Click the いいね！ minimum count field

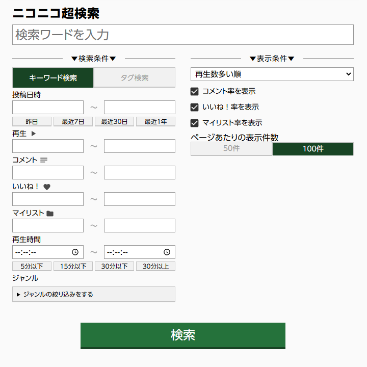coord(48,199)
